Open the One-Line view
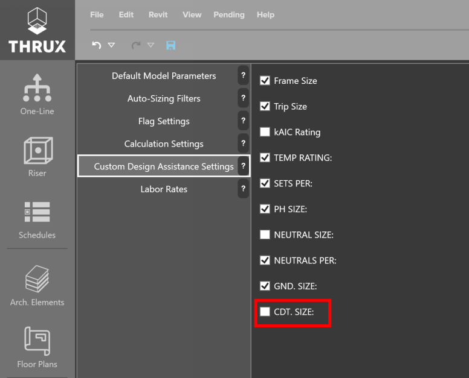The image size is (469, 378). point(37,94)
